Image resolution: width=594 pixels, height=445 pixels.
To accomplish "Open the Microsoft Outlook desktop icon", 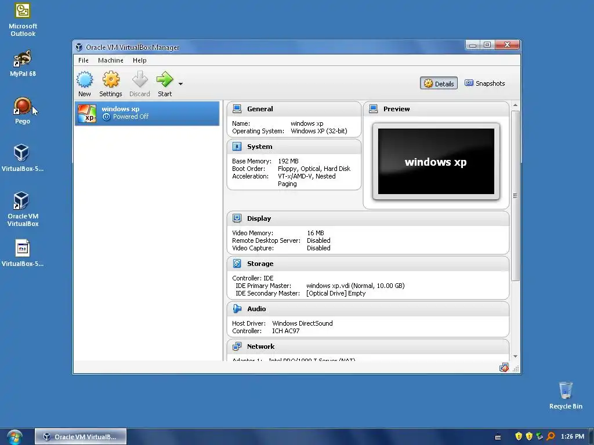I will pos(23,20).
